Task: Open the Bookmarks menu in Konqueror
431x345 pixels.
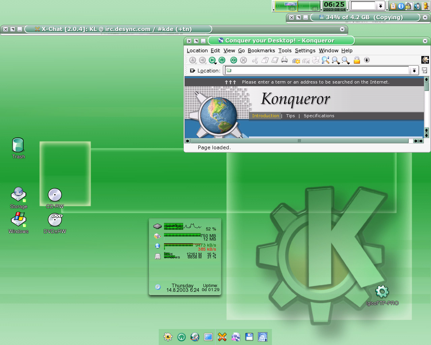Action: (261, 51)
